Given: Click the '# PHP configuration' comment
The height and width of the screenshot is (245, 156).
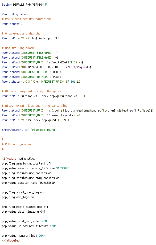Looking at the screenshot, I should pos(17,144).
